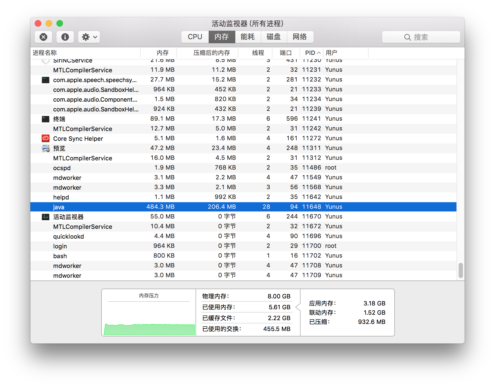
Task: Select the helpd process row
Action: (x=243, y=197)
